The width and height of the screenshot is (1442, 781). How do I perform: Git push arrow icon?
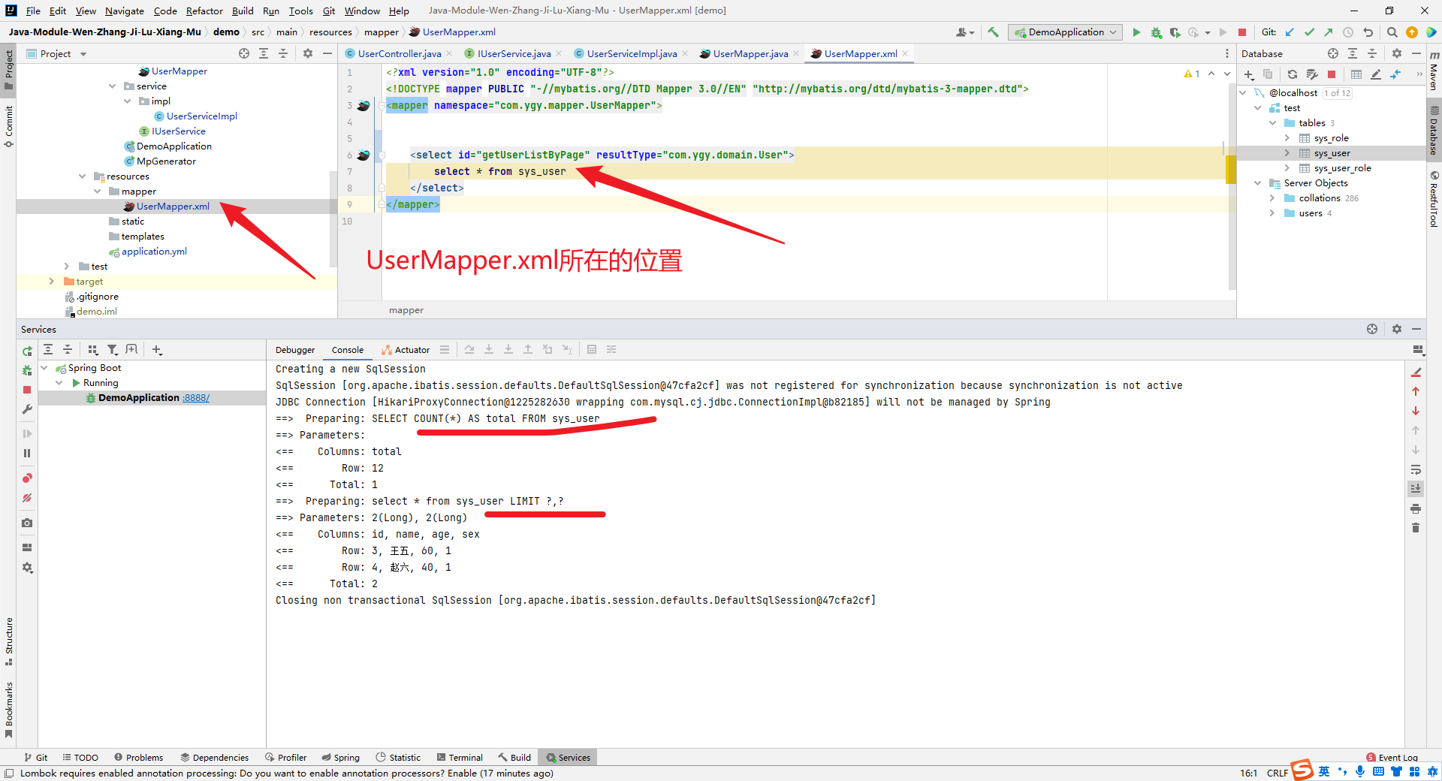pyautogui.click(x=1329, y=32)
